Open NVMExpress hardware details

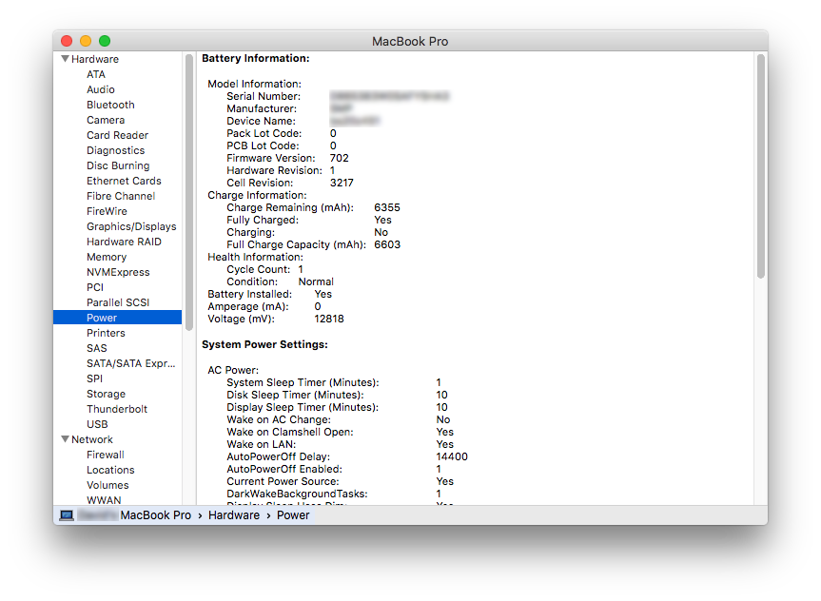click(x=118, y=272)
